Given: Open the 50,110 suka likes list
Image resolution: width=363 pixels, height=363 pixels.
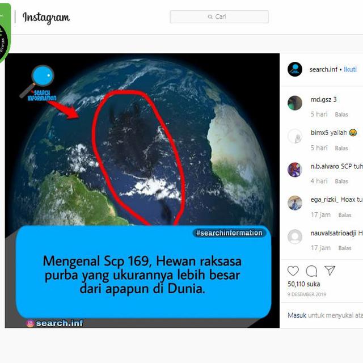Looking at the screenshot, I should coord(304,284).
